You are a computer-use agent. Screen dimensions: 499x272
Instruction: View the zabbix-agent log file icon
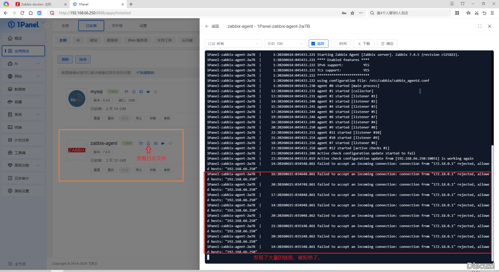[x=148, y=143]
